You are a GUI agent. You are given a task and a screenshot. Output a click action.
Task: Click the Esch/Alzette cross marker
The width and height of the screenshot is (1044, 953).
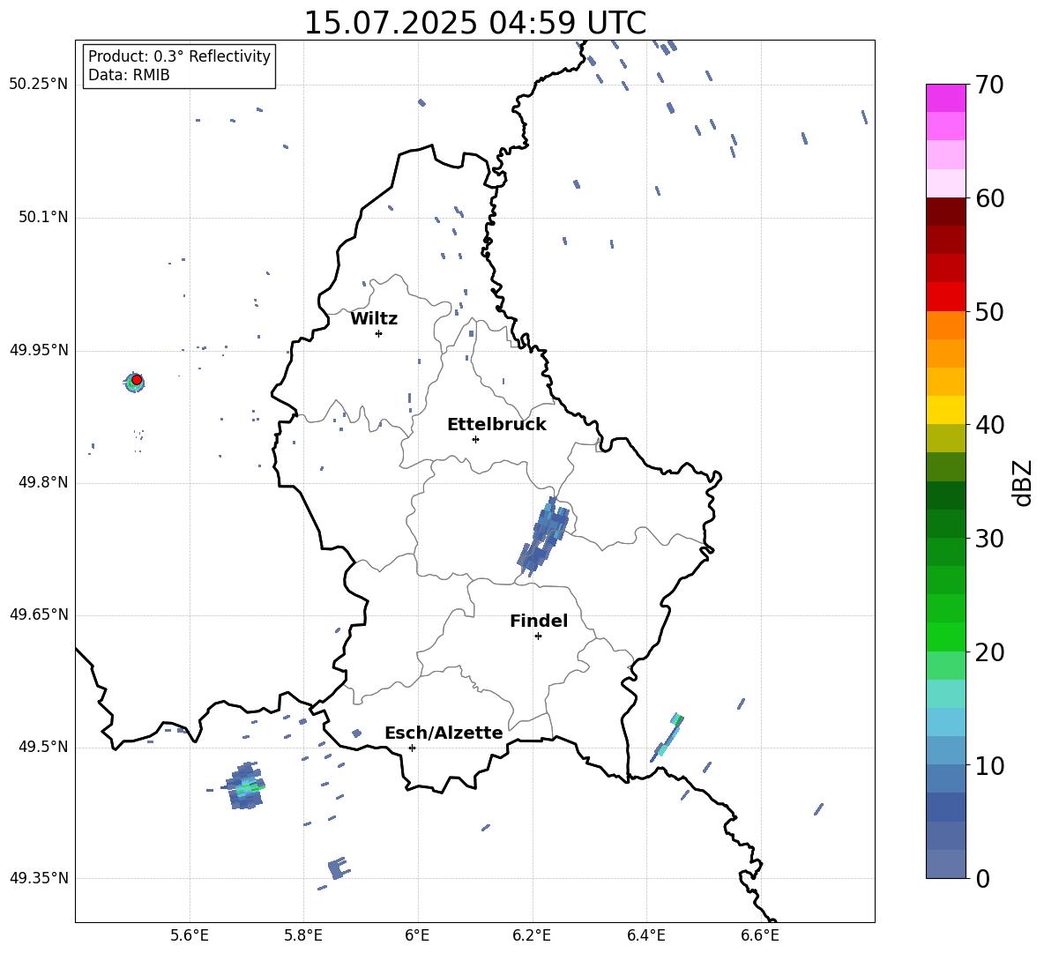pos(412,748)
